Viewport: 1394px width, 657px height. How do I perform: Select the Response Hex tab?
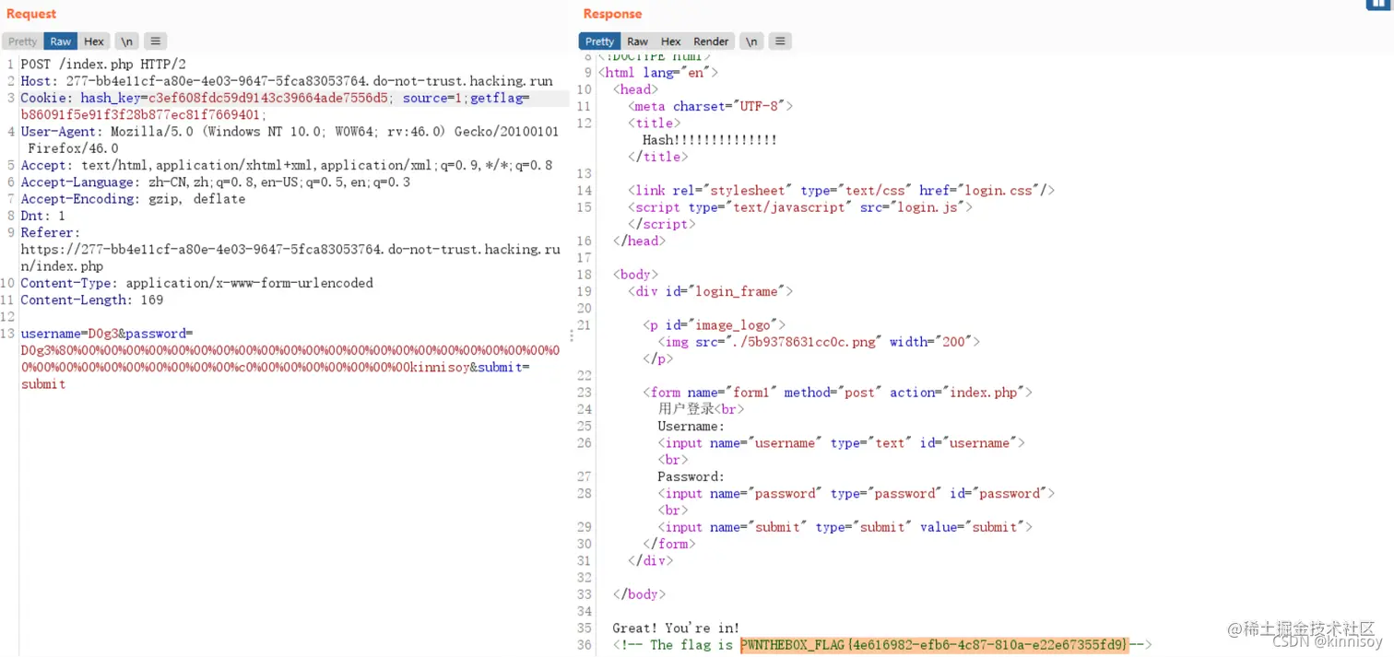[x=670, y=41]
